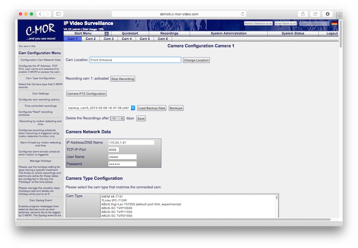The width and height of the screenshot is (358, 248).
Task: Switch to the Cam 3 tab
Action: 109,39
